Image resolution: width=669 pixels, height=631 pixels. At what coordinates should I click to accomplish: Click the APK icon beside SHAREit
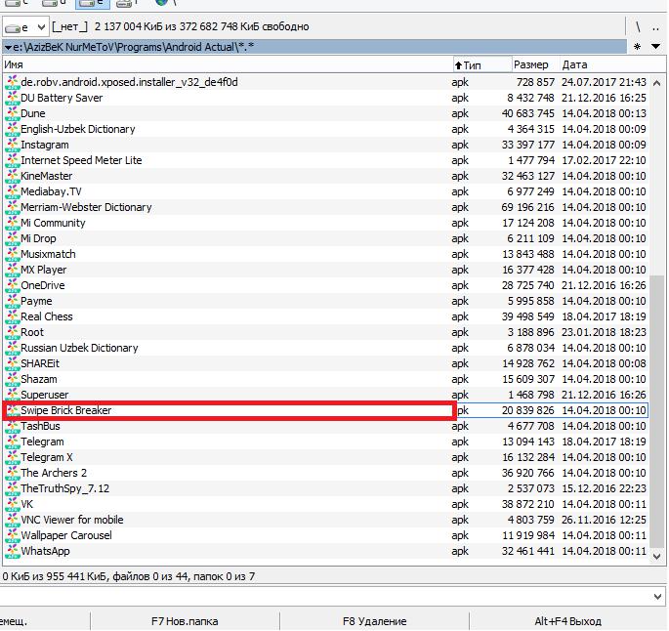point(13,363)
